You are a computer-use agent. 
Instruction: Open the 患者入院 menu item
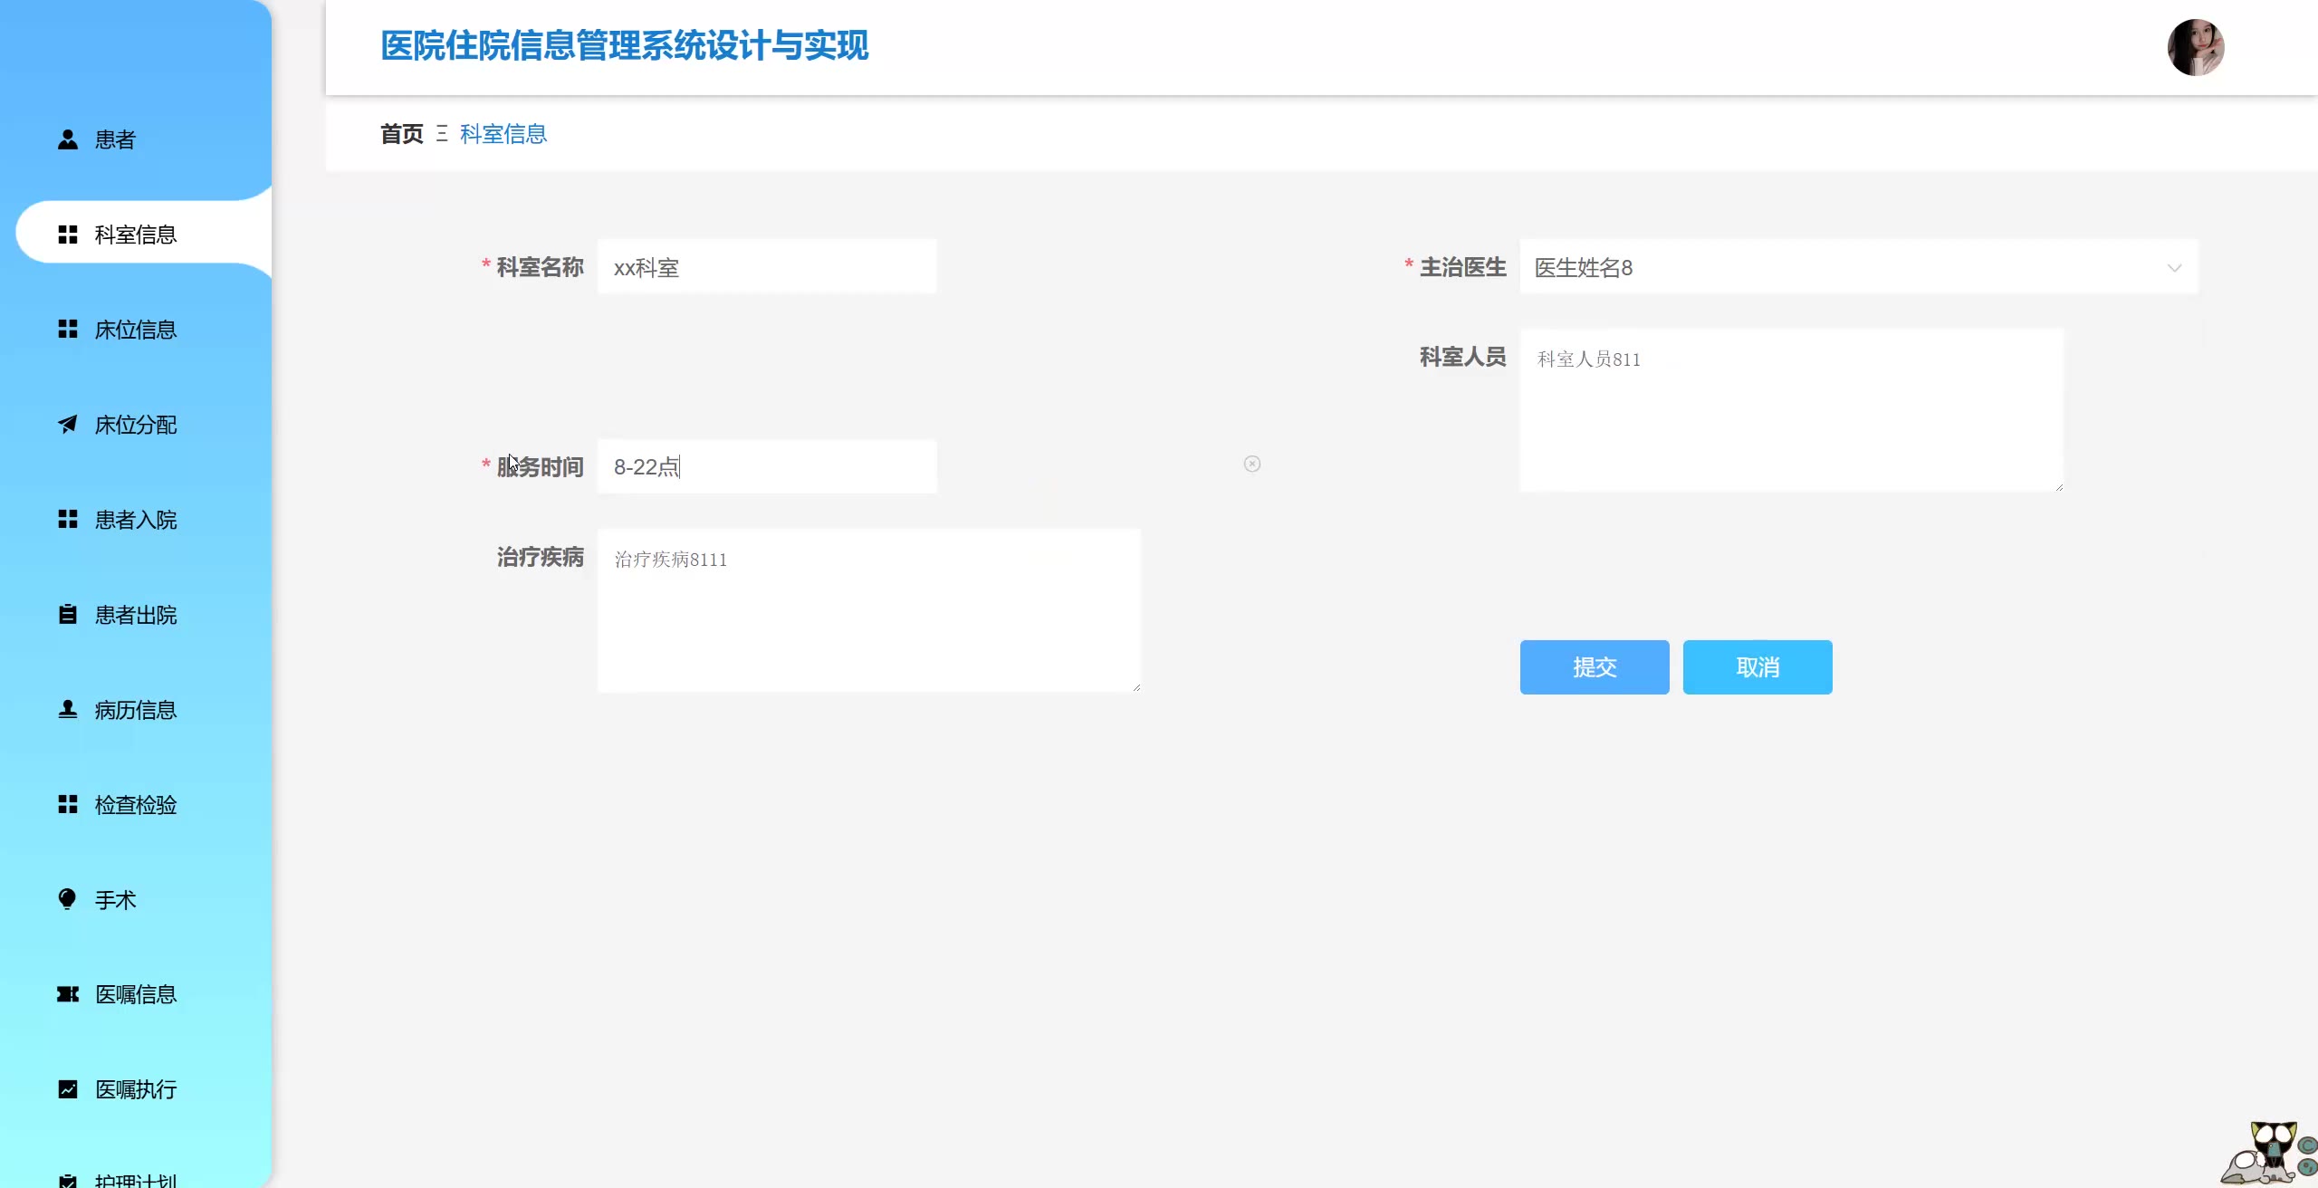pos(136,520)
